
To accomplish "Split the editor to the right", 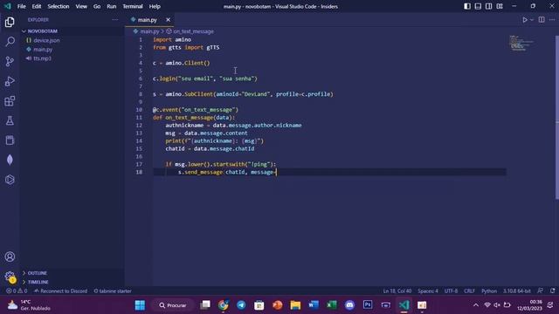I will click(x=542, y=20).
